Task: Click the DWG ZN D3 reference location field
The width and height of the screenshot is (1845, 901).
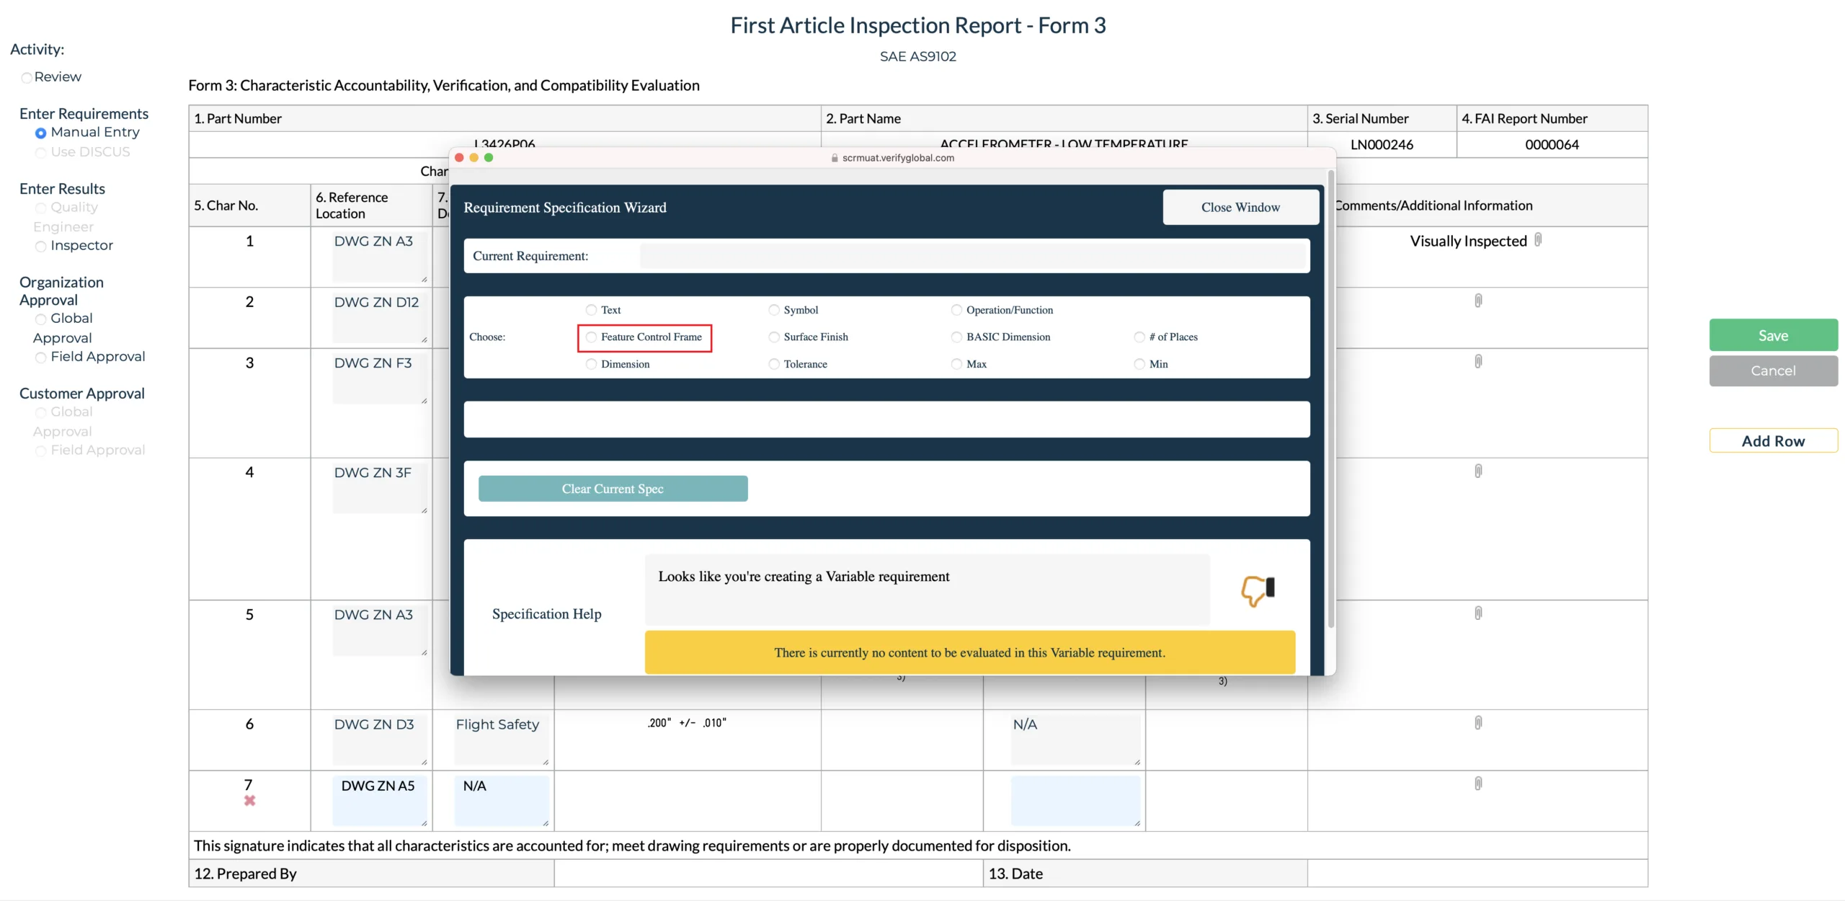Action: coord(380,740)
